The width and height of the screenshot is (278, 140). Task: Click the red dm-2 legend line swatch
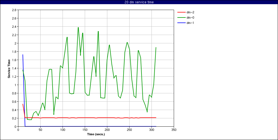coord(181,12)
